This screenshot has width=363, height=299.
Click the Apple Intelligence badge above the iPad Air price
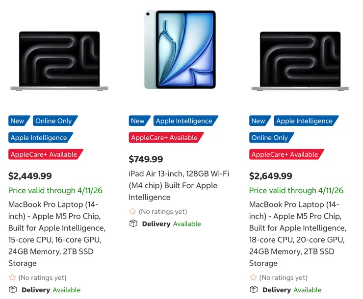(x=184, y=121)
